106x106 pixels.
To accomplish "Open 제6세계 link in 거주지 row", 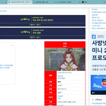I will pos(60,96).
